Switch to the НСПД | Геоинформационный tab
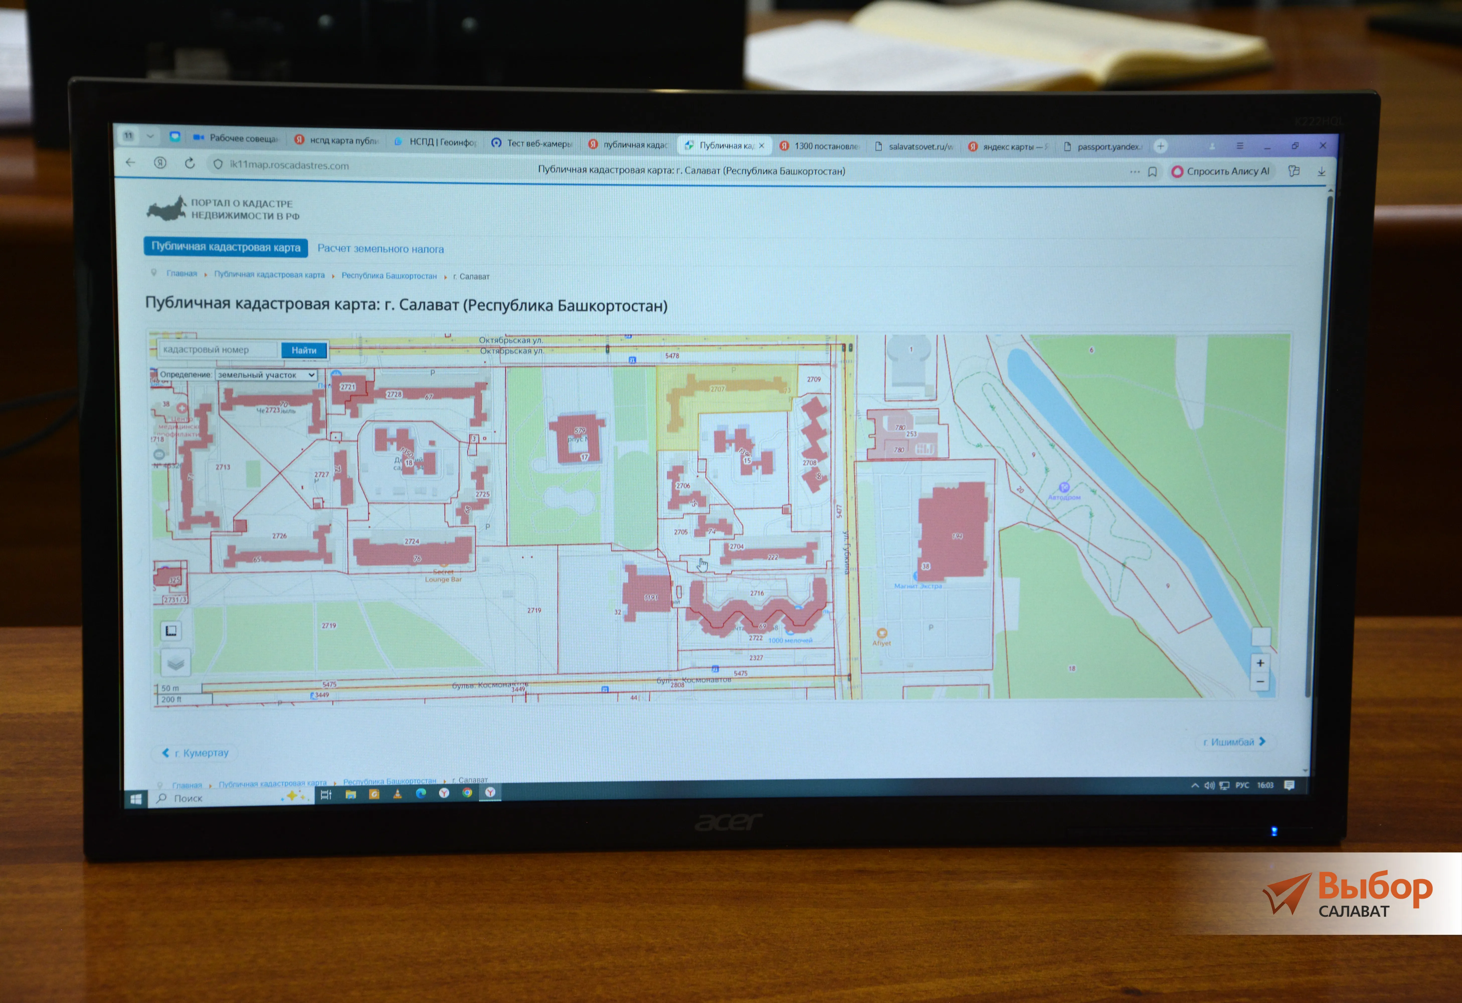The width and height of the screenshot is (1462, 1003). pyautogui.click(x=435, y=142)
